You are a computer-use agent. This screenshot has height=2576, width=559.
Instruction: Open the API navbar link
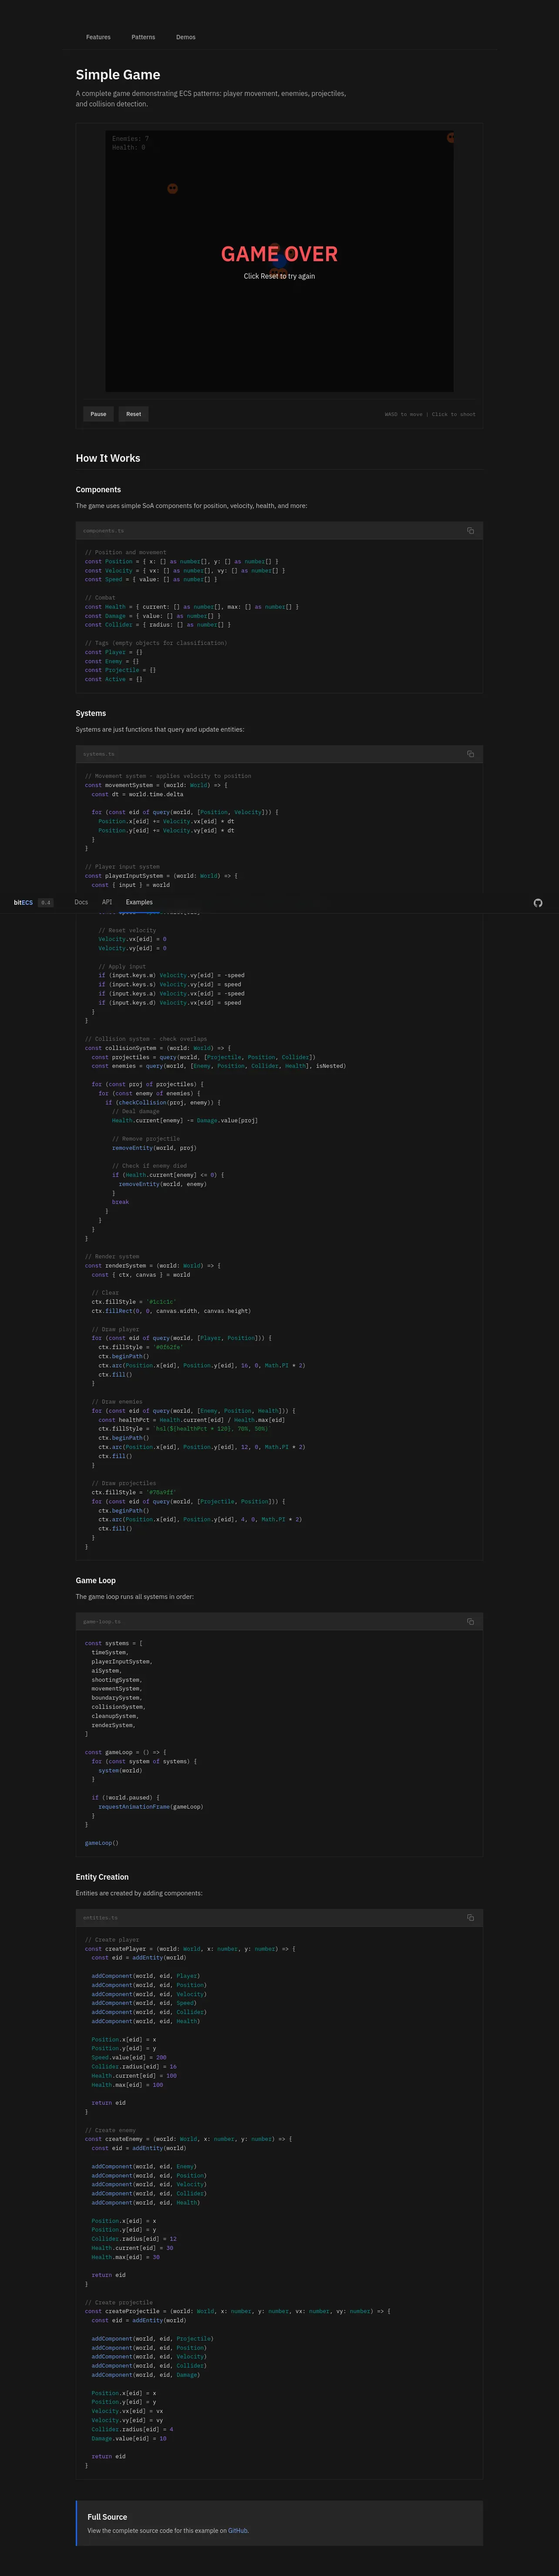[x=107, y=902]
